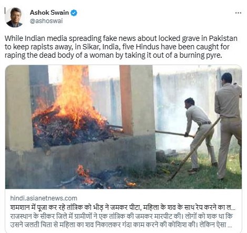247x233 pixels.
Task: Open the @ashoswai handle link
Action: coord(46,21)
